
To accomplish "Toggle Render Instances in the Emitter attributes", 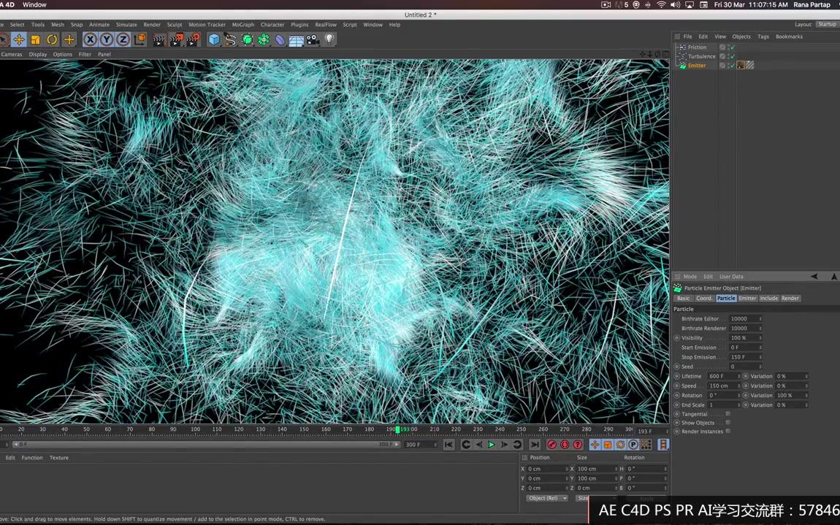I will [728, 431].
